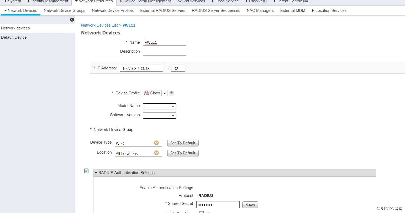The width and height of the screenshot is (405, 213).
Task: Switch to the External MDM tab
Action: [x=293, y=11]
